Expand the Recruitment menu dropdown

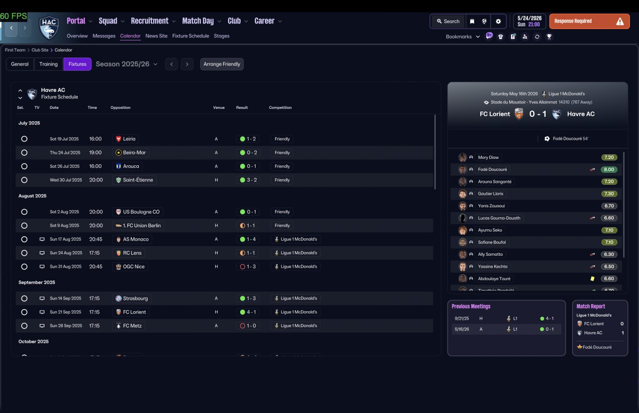174,21
